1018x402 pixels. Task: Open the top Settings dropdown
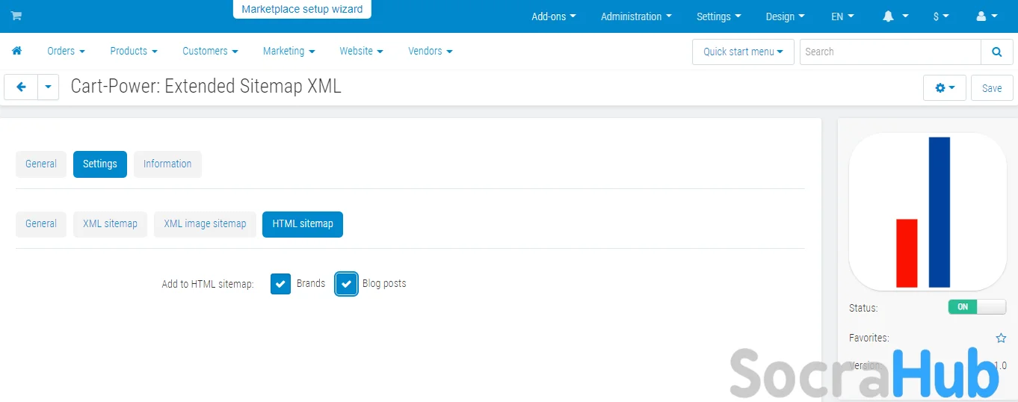pyautogui.click(x=719, y=16)
